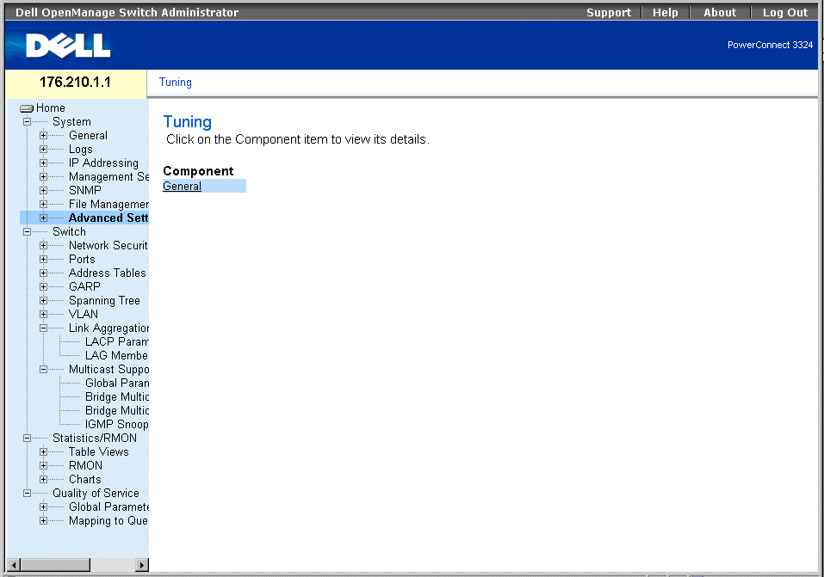Collapse the Switch tree node
The width and height of the screenshot is (824, 577).
27,231
